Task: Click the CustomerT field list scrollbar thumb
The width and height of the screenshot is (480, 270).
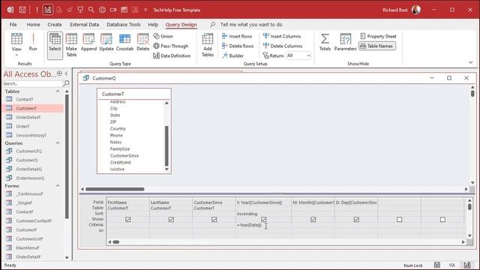Action: pos(166,145)
